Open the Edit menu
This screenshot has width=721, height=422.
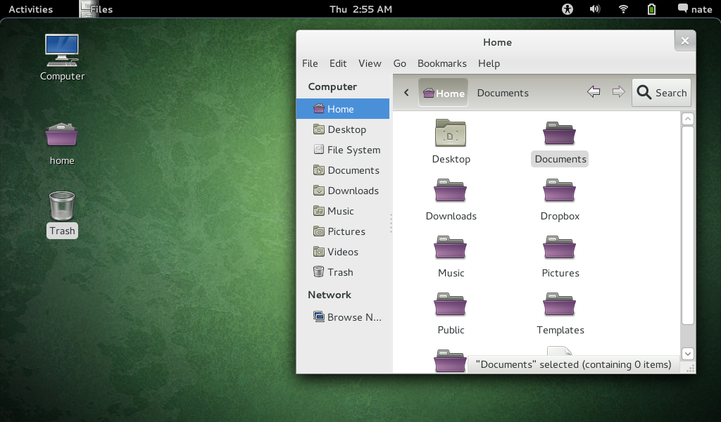point(338,63)
